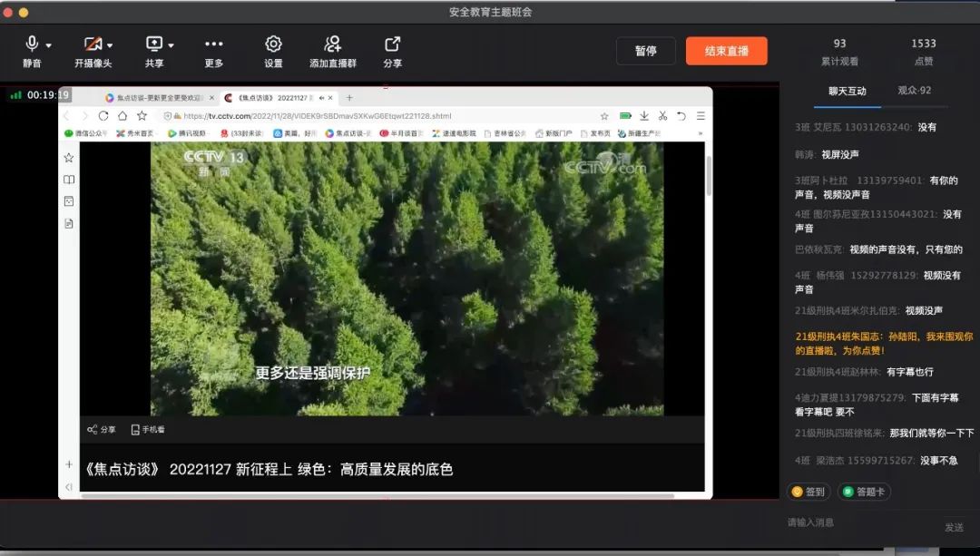Open the browser hamburger menu
The image size is (980, 556).
coord(701,116)
